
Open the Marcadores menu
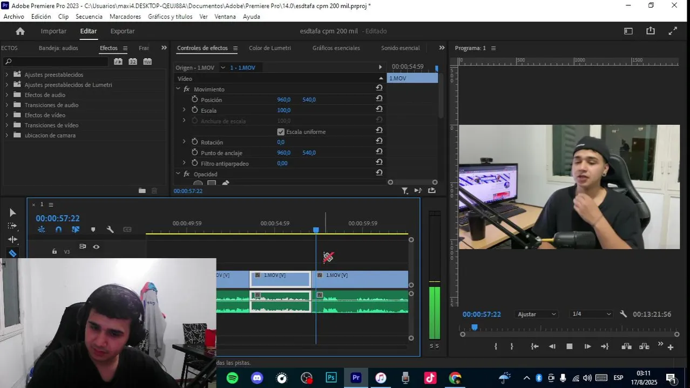tap(125, 17)
